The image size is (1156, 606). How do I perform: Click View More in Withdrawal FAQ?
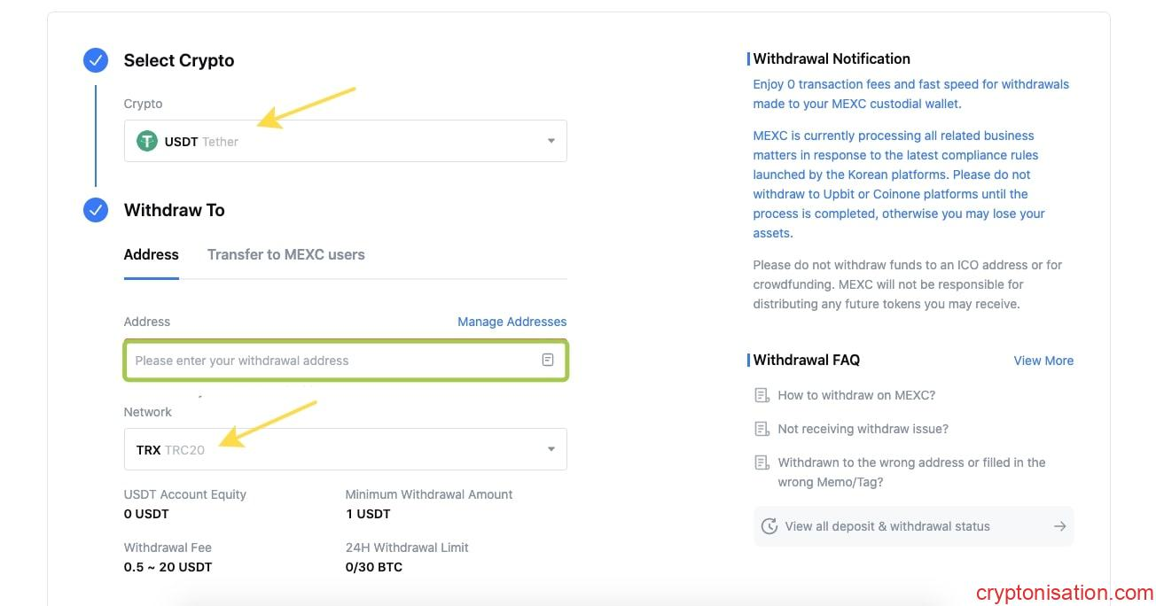point(1043,361)
